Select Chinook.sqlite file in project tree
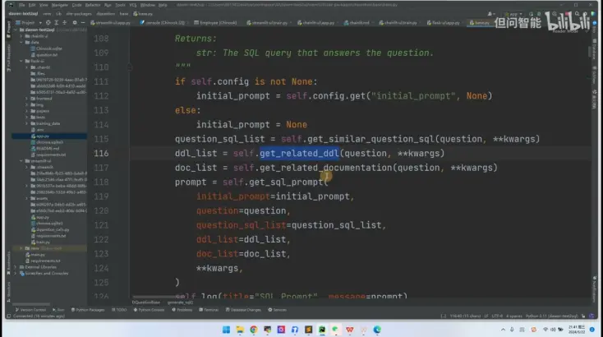The width and height of the screenshot is (603, 337). tap(48, 48)
